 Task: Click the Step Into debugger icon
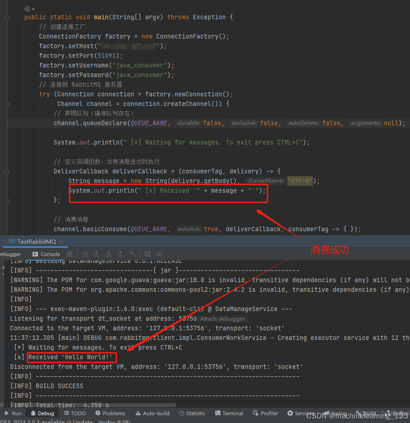click(x=97, y=254)
